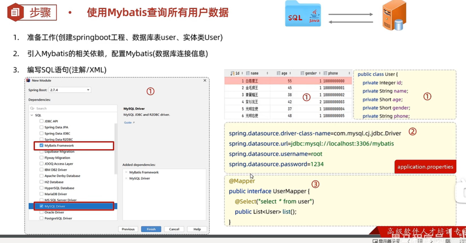Click the driver-class-name property line
This screenshot has width=466, height=243.
click(315, 133)
